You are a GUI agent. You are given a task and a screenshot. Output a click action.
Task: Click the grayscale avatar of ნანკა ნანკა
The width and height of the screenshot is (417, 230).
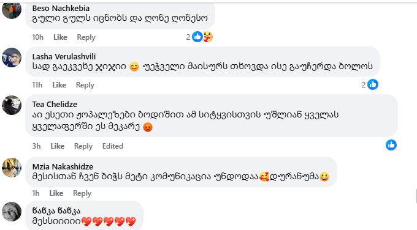pyautogui.click(x=12, y=212)
